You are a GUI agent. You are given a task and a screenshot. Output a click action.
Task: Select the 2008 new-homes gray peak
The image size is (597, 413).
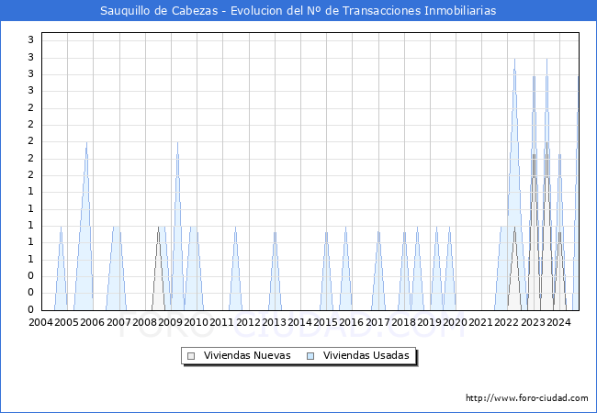point(158,268)
